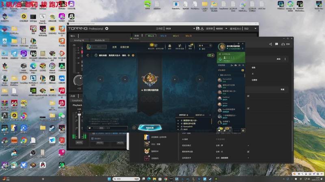
Task: Open the friend requests badge
Action: [x=243, y=70]
